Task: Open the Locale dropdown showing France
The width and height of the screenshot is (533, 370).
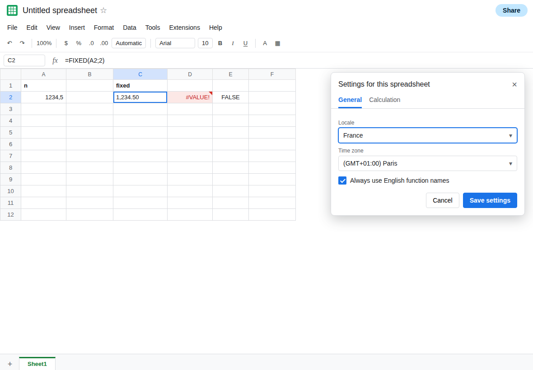Action: [x=428, y=135]
